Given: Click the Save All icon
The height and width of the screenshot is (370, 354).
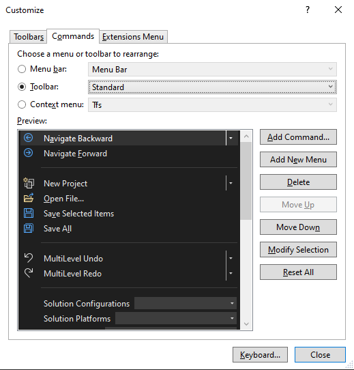Looking at the screenshot, I should (29, 228).
